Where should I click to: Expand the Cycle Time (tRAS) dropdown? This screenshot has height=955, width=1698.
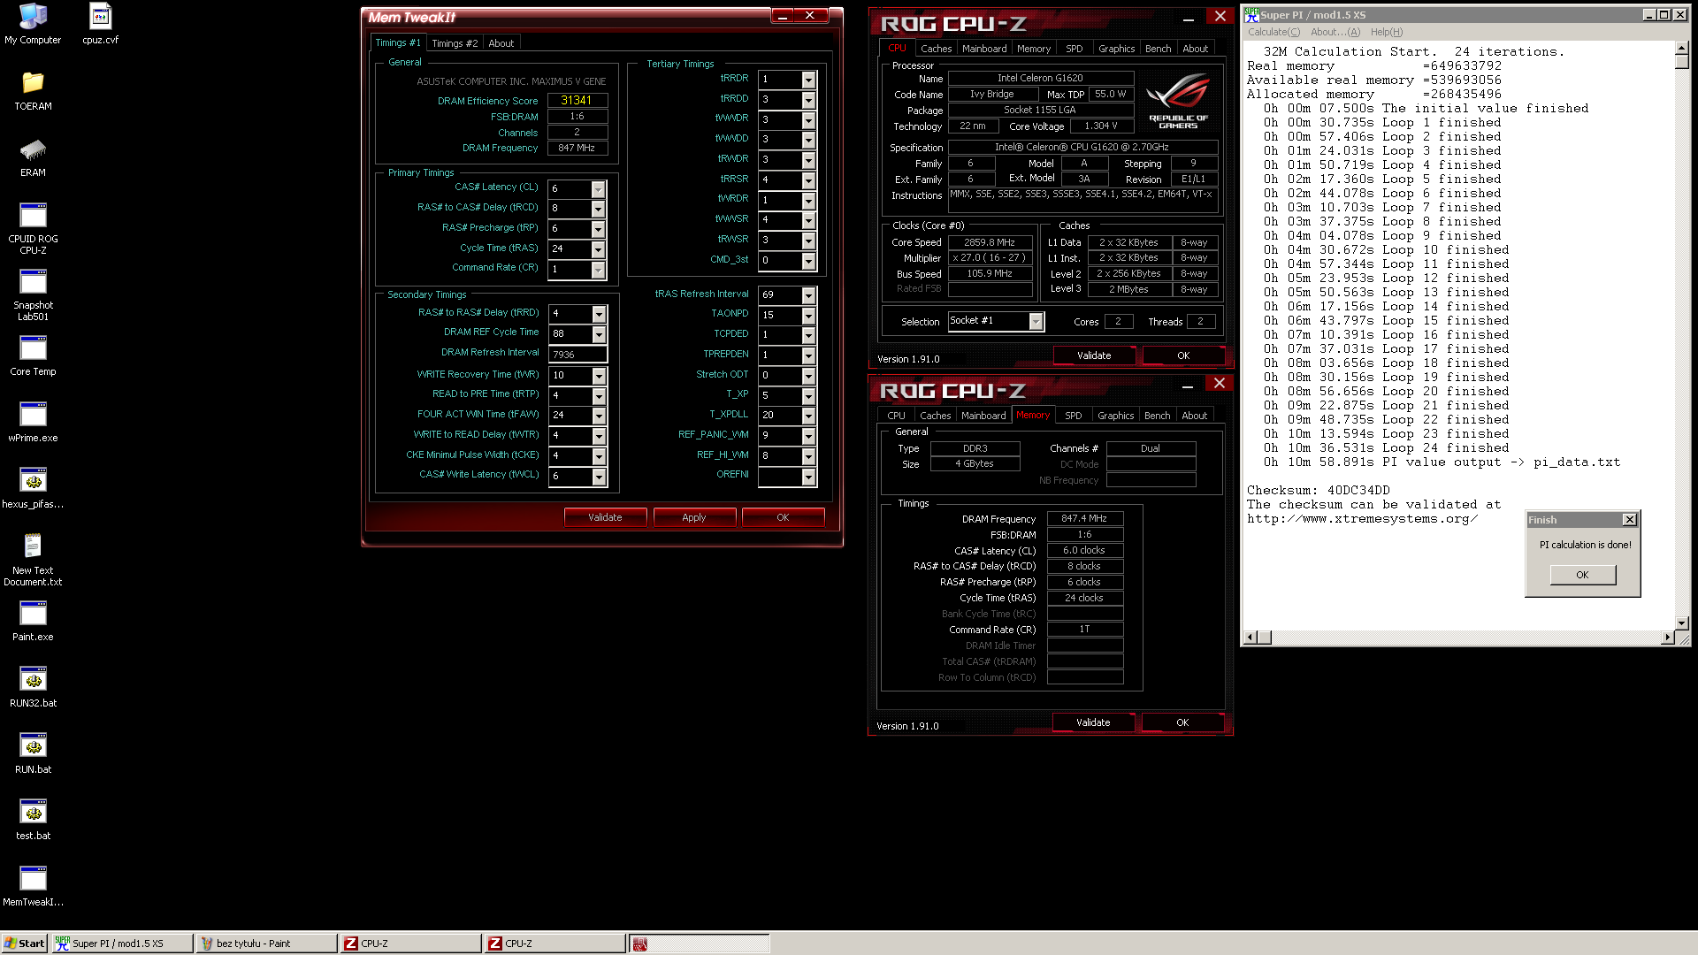point(598,249)
